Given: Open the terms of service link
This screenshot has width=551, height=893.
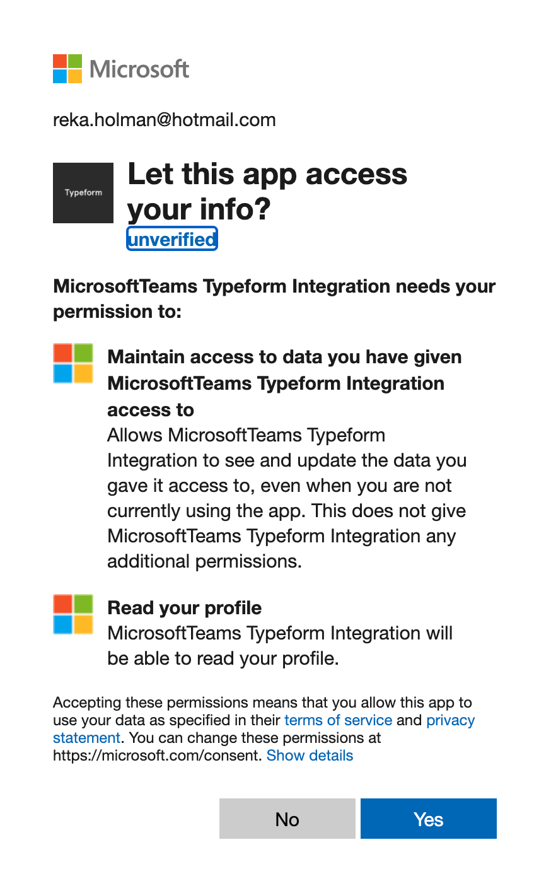Looking at the screenshot, I should (339, 720).
